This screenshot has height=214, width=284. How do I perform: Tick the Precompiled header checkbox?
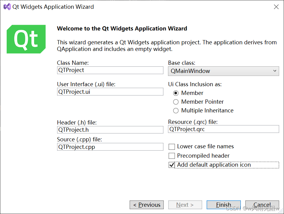pyautogui.click(x=172, y=156)
